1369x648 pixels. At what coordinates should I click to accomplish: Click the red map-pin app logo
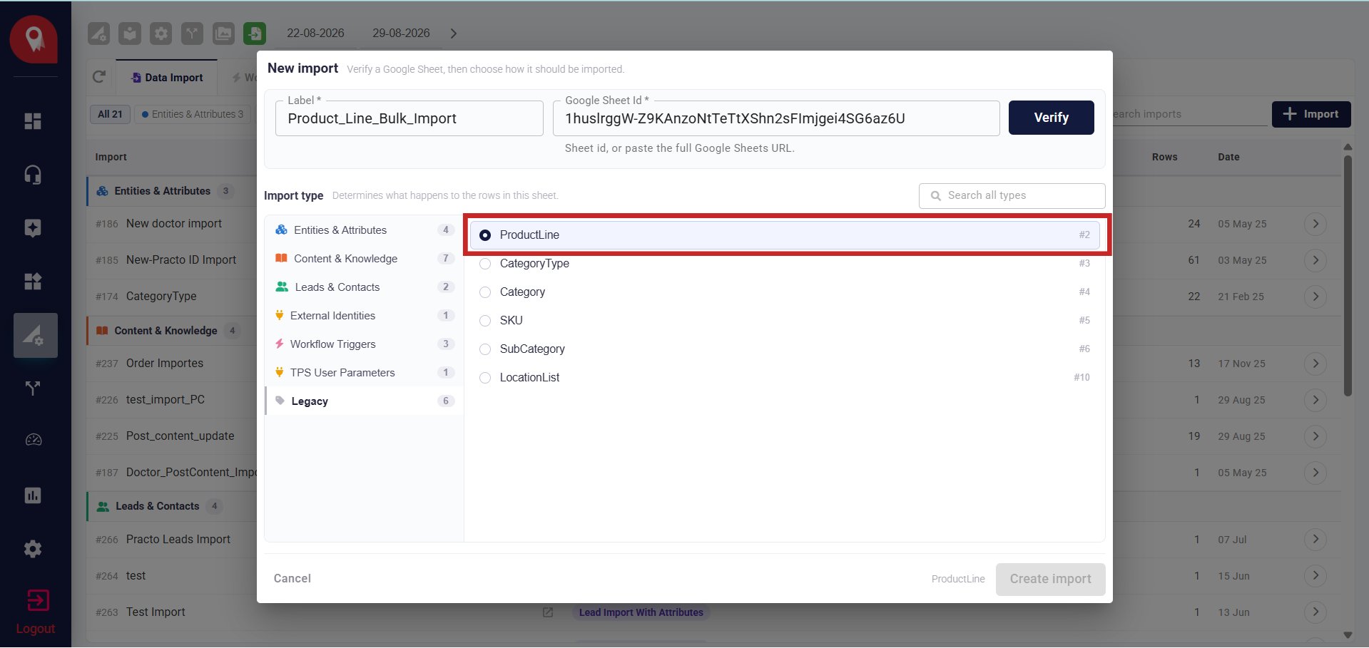[34, 39]
